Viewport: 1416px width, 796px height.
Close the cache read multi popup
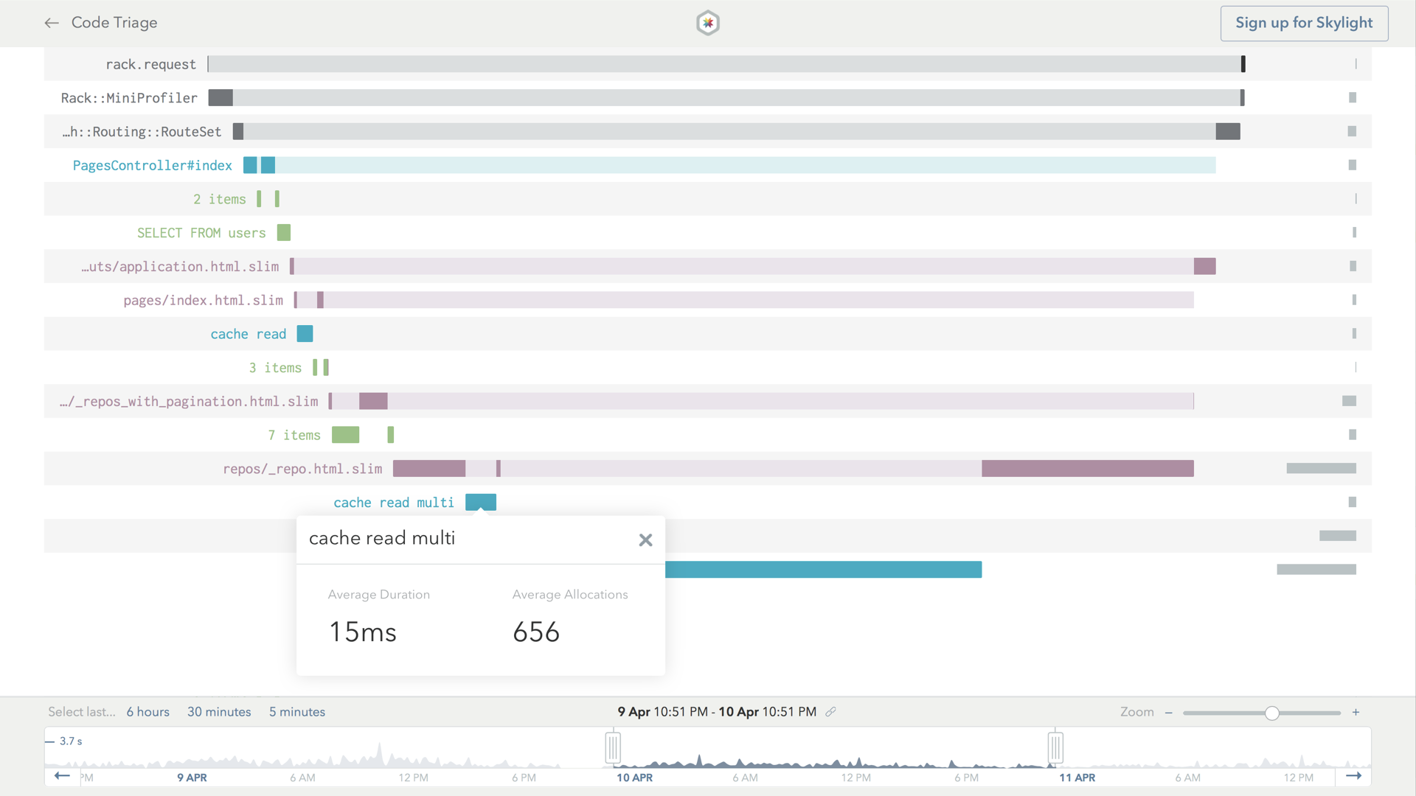645,540
